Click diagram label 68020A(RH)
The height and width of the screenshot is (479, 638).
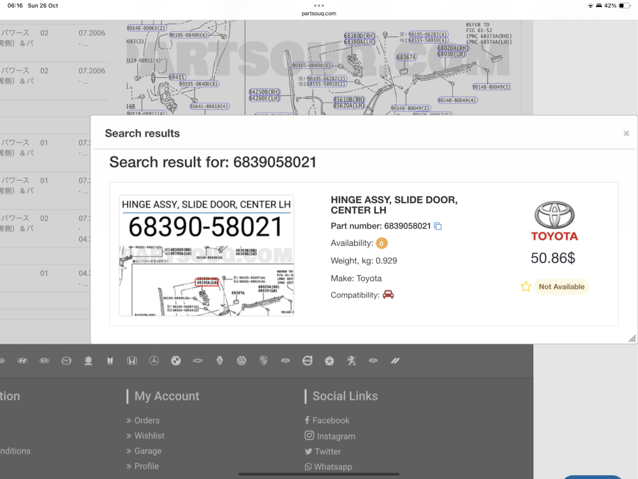point(453,48)
